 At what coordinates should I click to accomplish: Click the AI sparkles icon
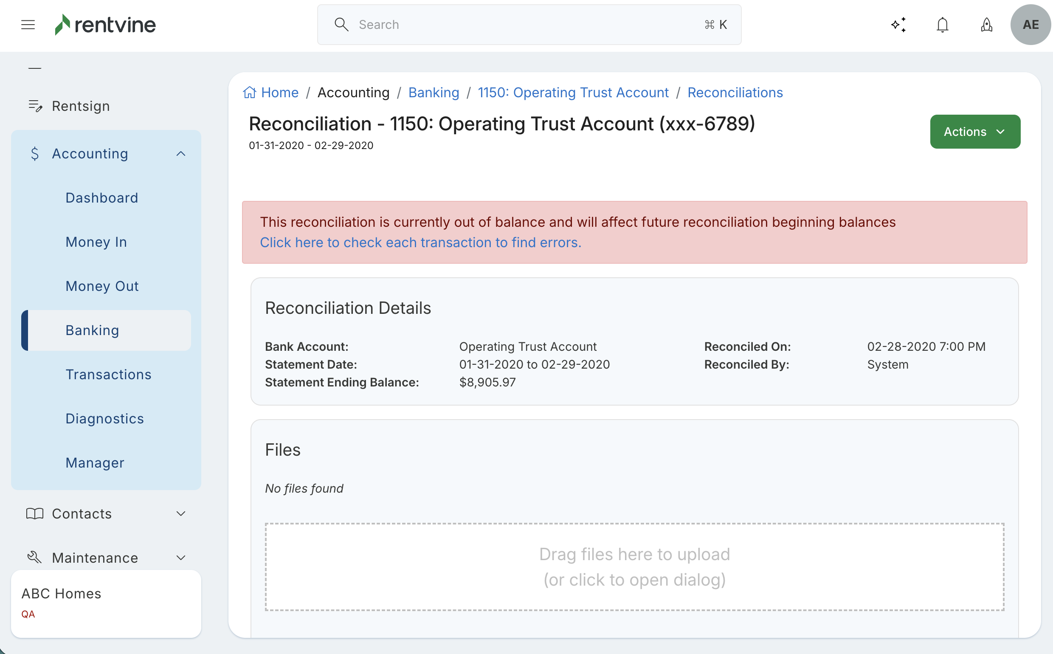[x=898, y=25]
